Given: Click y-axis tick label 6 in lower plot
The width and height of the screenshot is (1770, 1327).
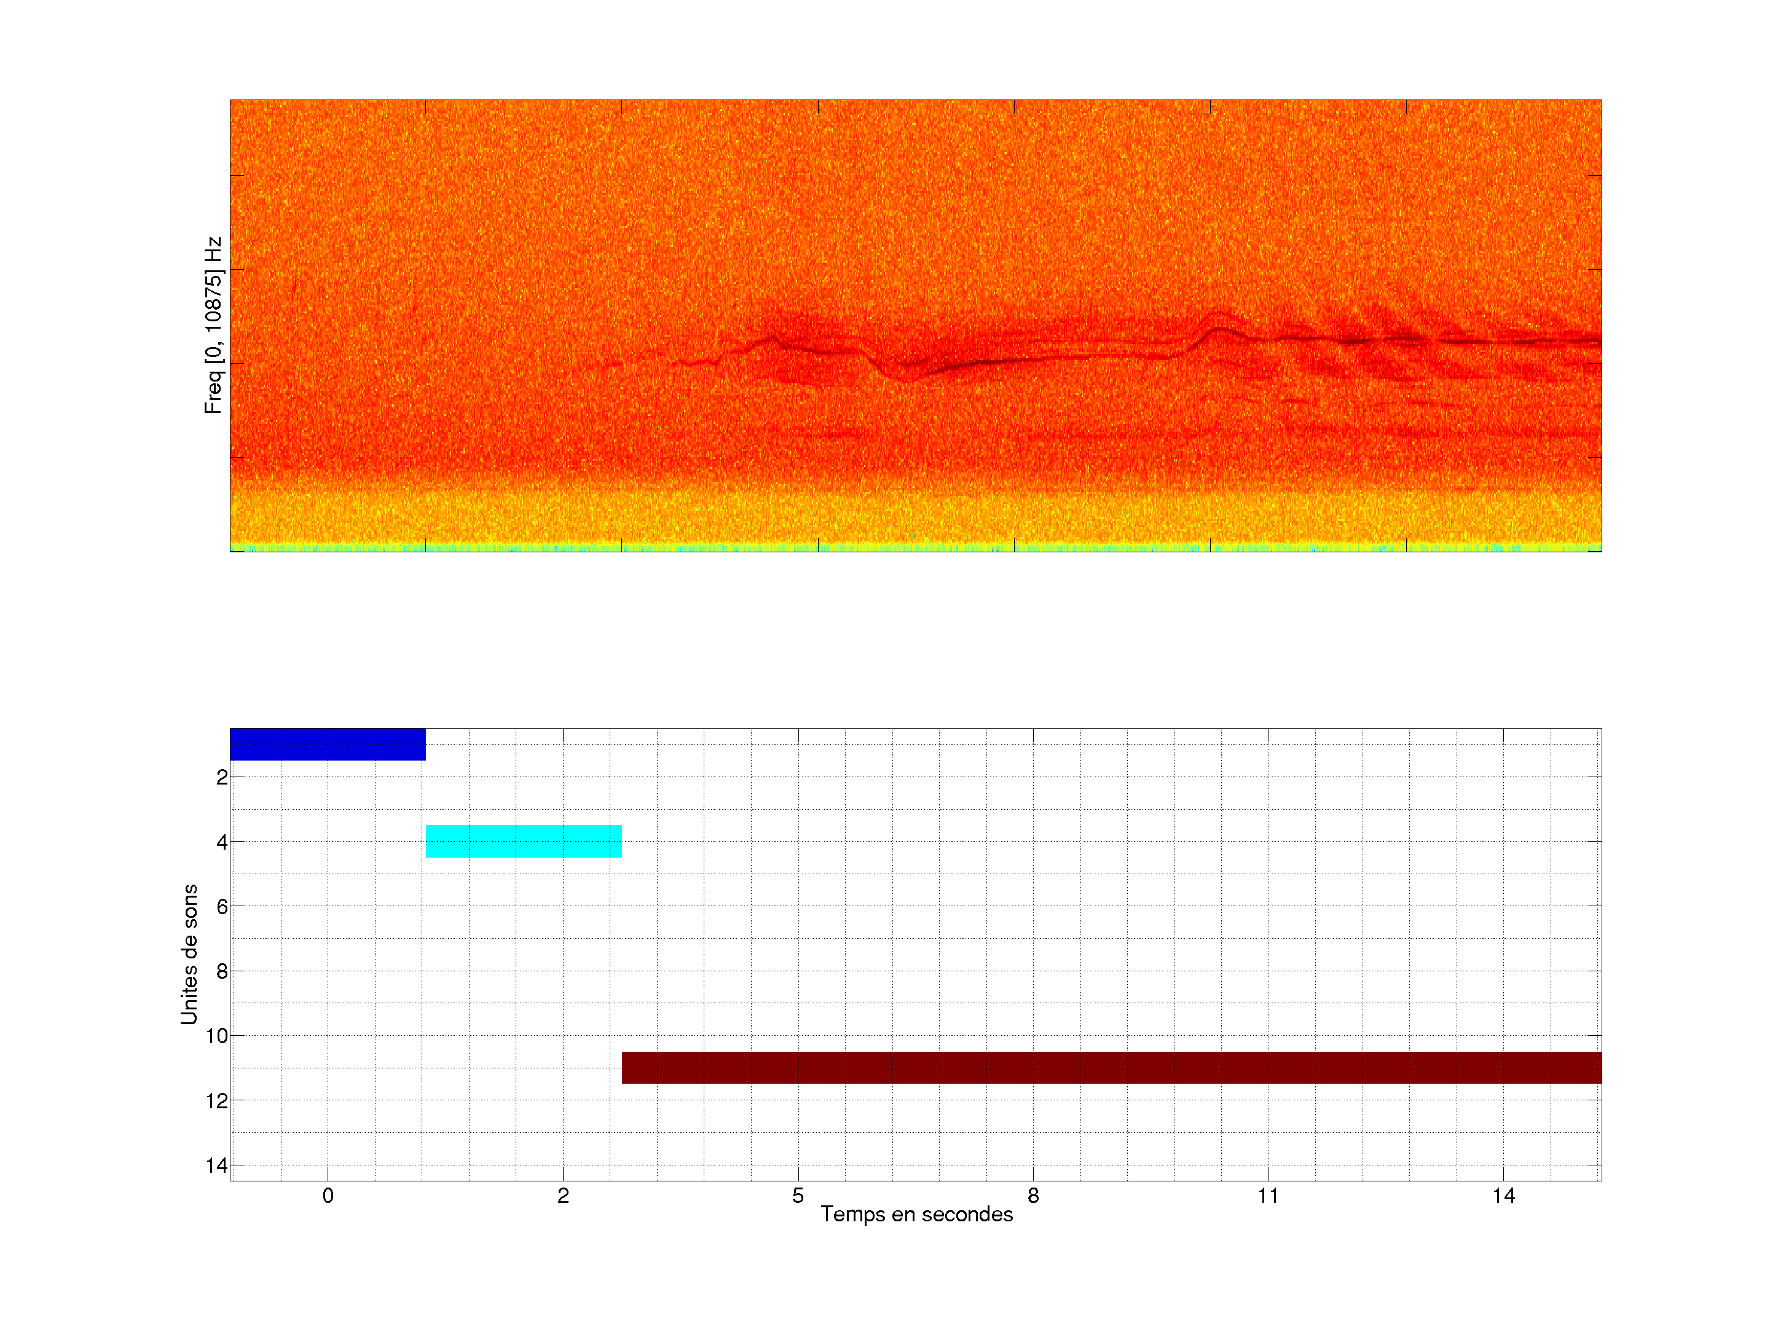Looking at the screenshot, I should [222, 906].
